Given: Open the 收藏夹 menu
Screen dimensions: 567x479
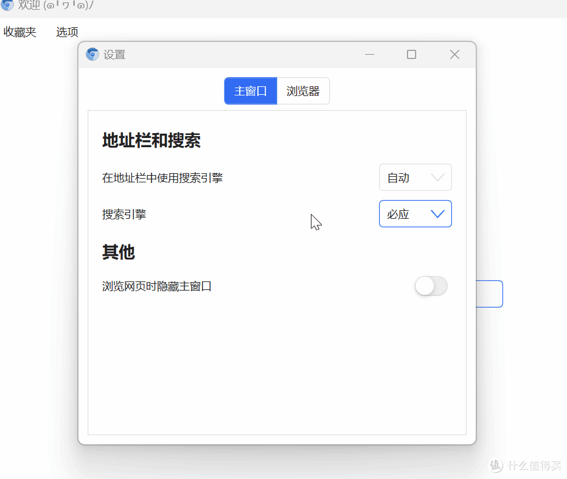Looking at the screenshot, I should point(20,32).
